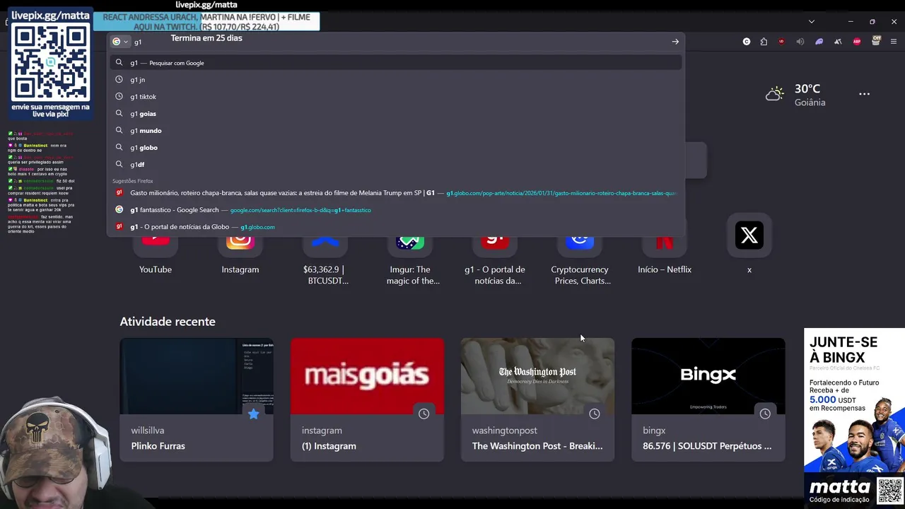Open the BTCUSDT $63,362.9 shortcut tile

pyautogui.click(x=325, y=262)
